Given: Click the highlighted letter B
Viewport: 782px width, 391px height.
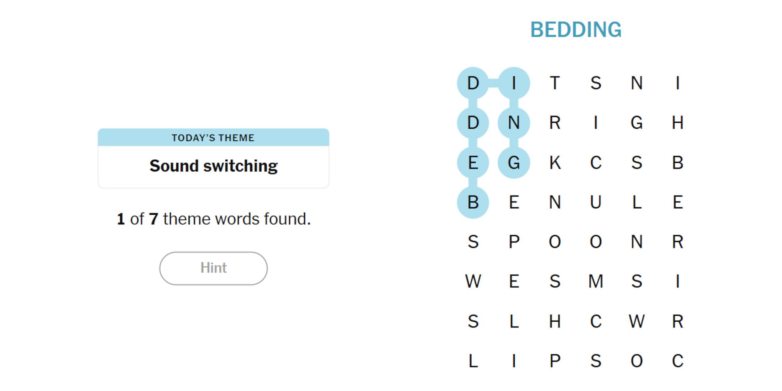Looking at the screenshot, I should pos(473,203).
